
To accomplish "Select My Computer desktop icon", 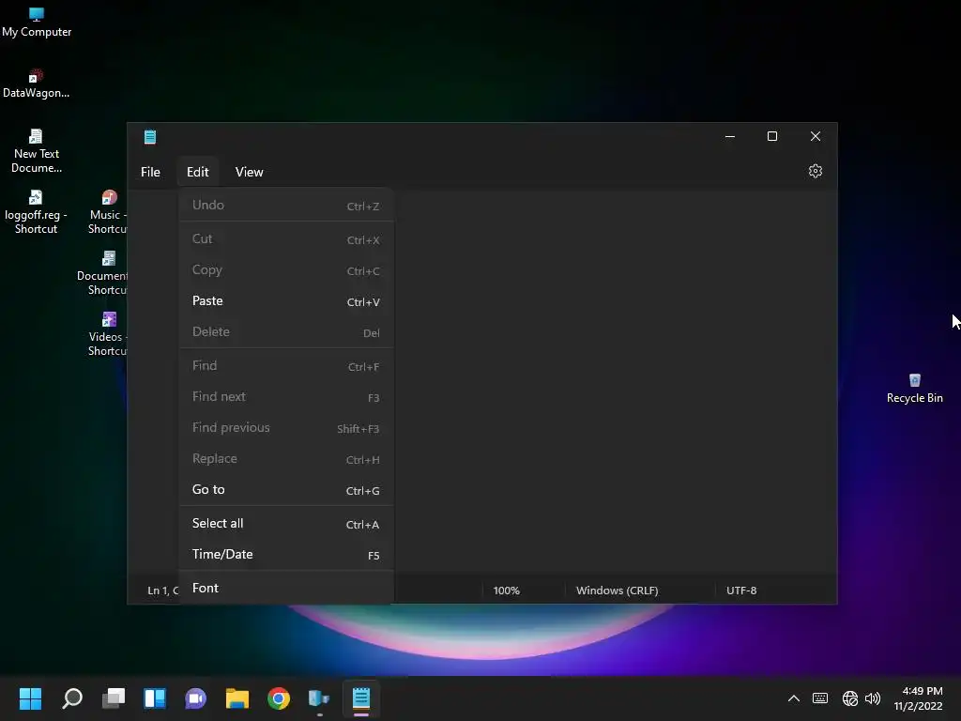I will tap(37, 23).
